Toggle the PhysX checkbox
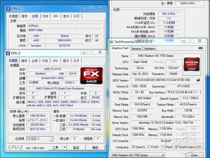The width and height of the screenshot is (210, 158). pyautogui.click(x=163, y=147)
